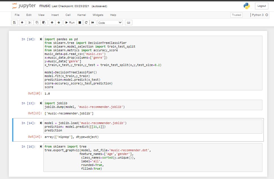Open the File menu
The image size is (274, 179).
pos(17,15)
